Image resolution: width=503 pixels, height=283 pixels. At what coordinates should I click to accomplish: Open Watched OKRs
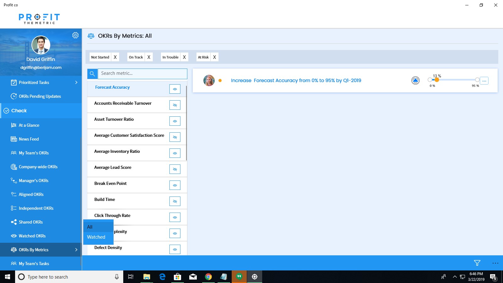pos(41,236)
